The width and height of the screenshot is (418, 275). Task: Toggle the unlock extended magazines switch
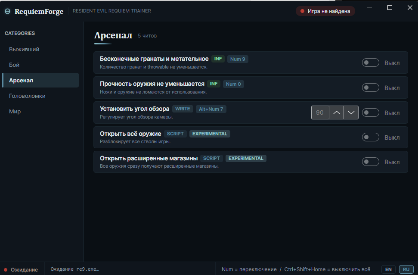[370, 162]
